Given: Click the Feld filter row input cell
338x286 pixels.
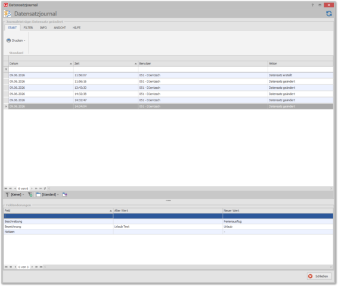Looking at the screenshot, I should pyautogui.click(x=58, y=216).
